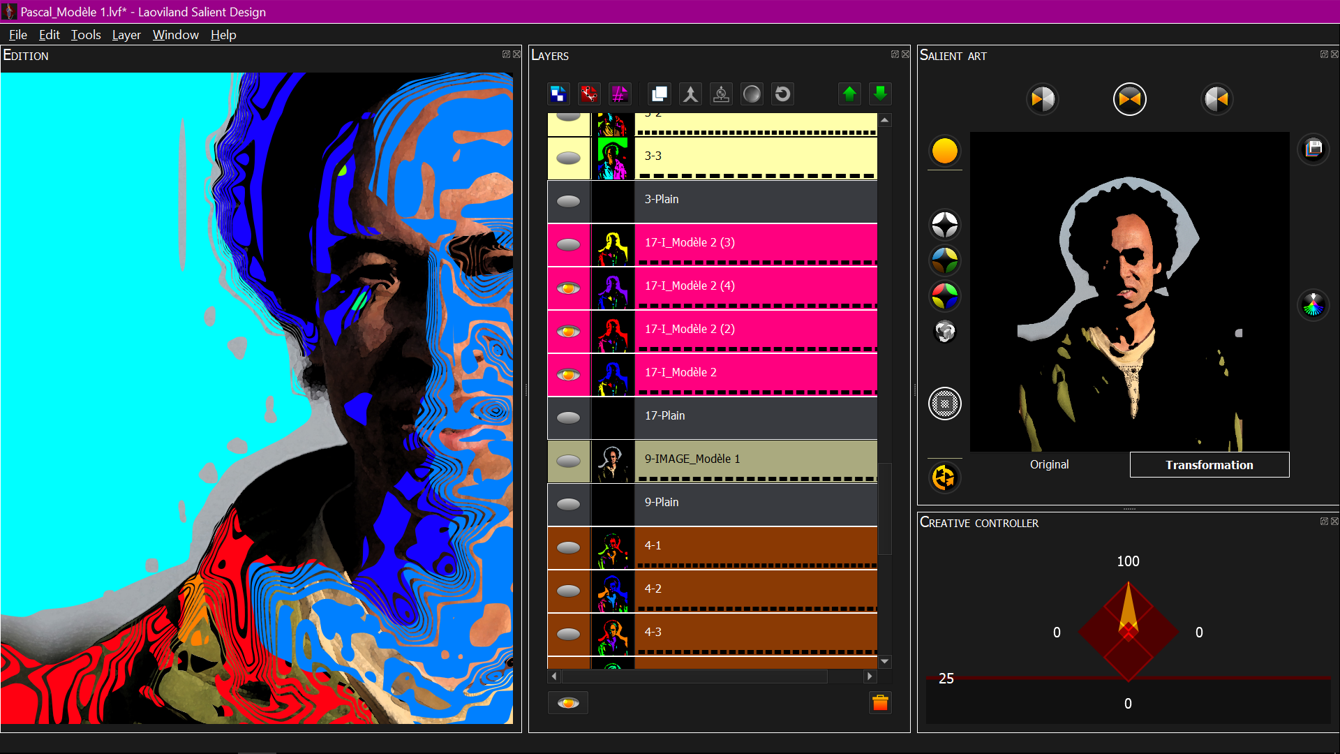Click the 17-I_Modèle 2 (3) yellow thumbnail
The height and width of the screenshot is (754, 1340).
coord(613,244)
